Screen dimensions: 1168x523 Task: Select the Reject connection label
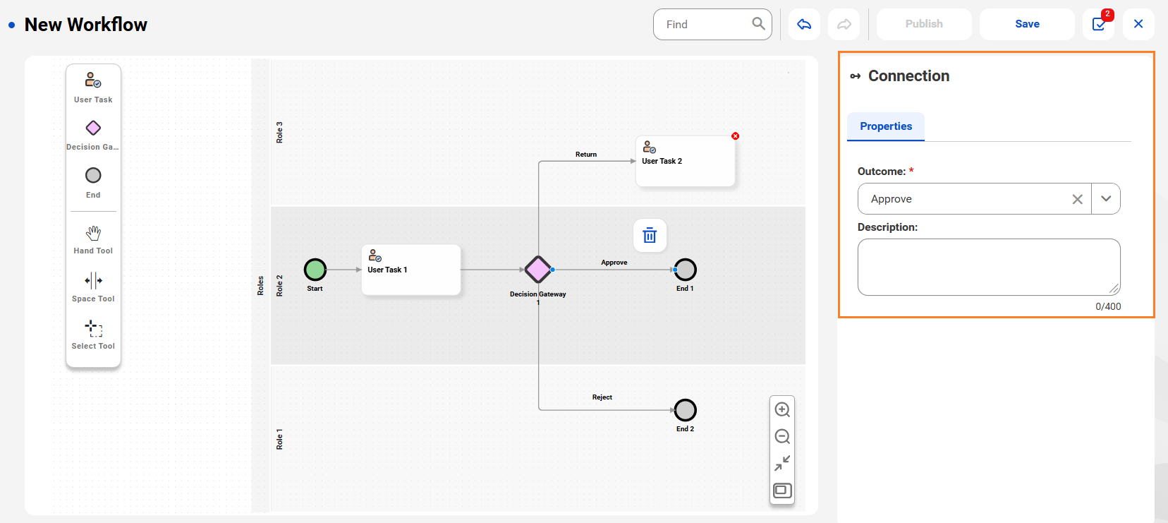pyautogui.click(x=602, y=397)
